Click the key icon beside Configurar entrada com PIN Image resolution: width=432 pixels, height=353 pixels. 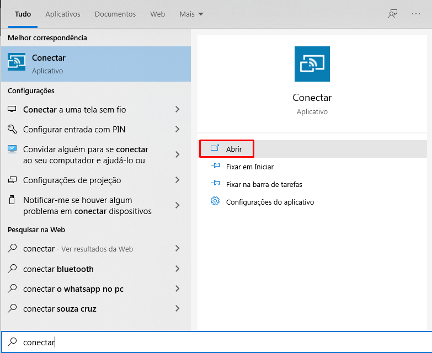[12, 129]
